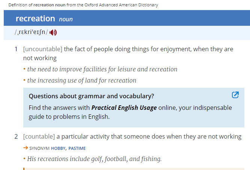The image size is (250, 170).
Task: Click the example about leisure and recreation
Action: (102, 69)
